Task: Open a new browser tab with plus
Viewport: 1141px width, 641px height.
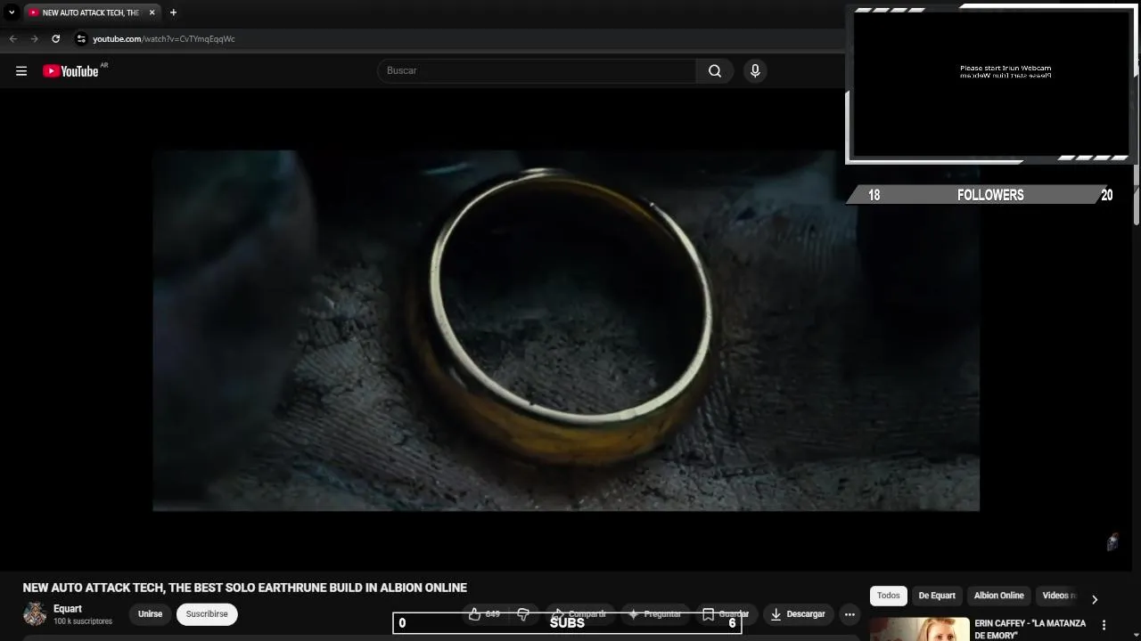Action: click(x=173, y=12)
